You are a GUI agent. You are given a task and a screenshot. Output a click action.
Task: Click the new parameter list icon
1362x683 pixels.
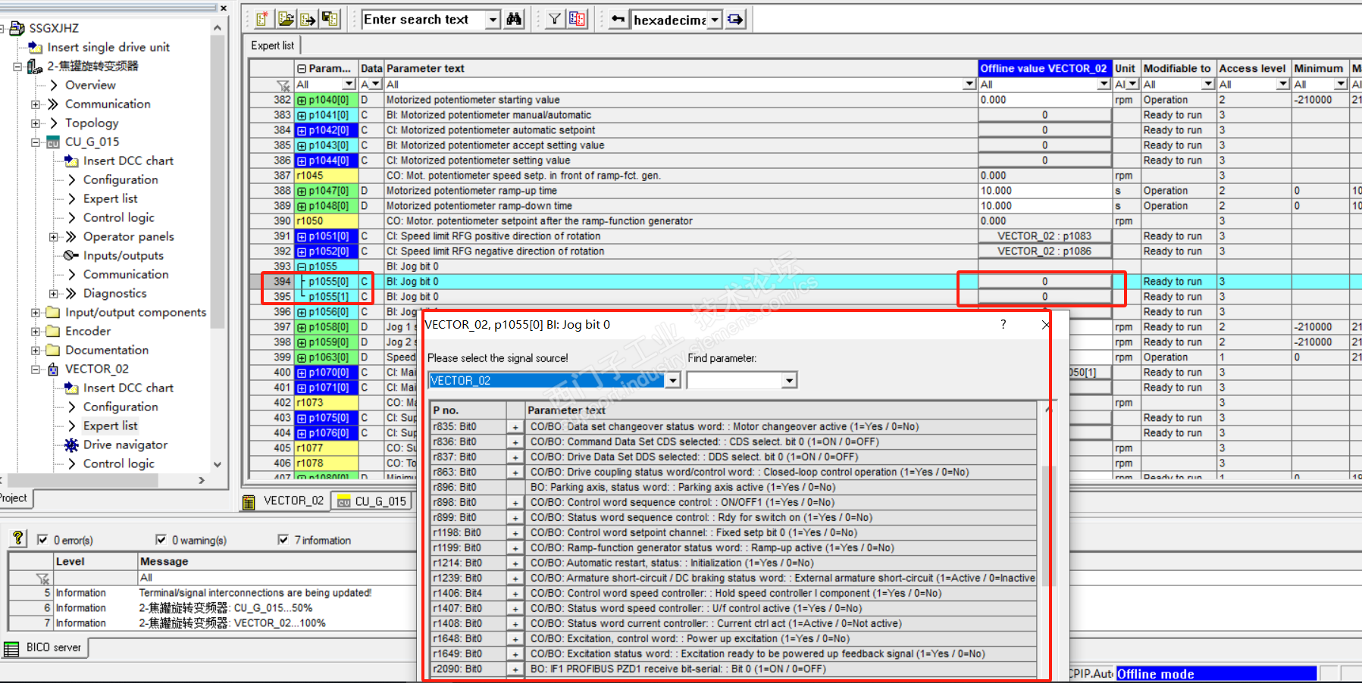coord(262,19)
